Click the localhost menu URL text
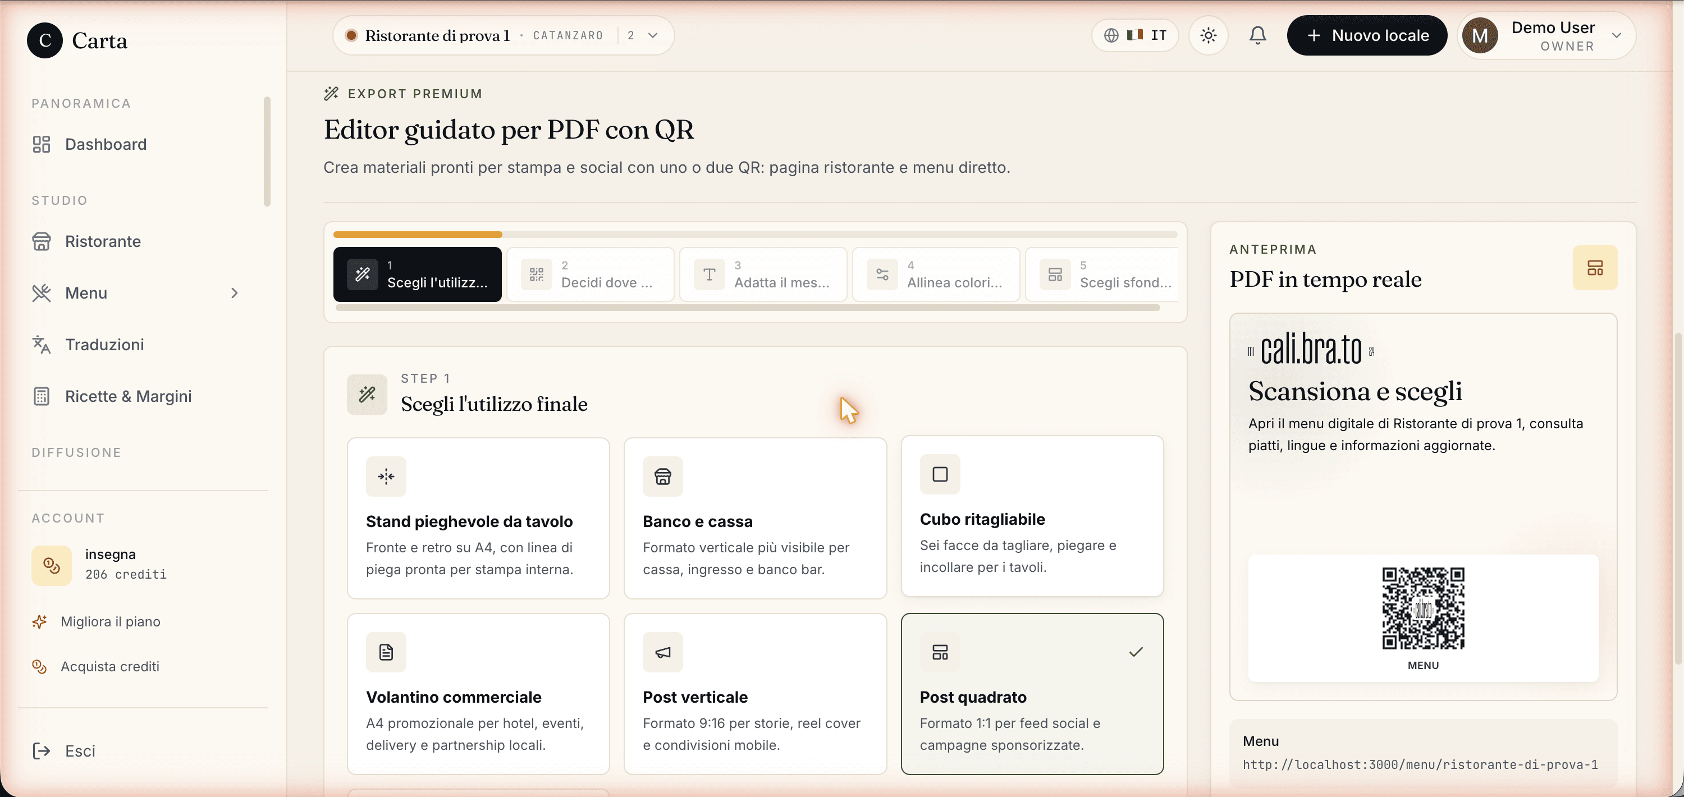The height and width of the screenshot is (797, 1684). tap(1420, 764)
